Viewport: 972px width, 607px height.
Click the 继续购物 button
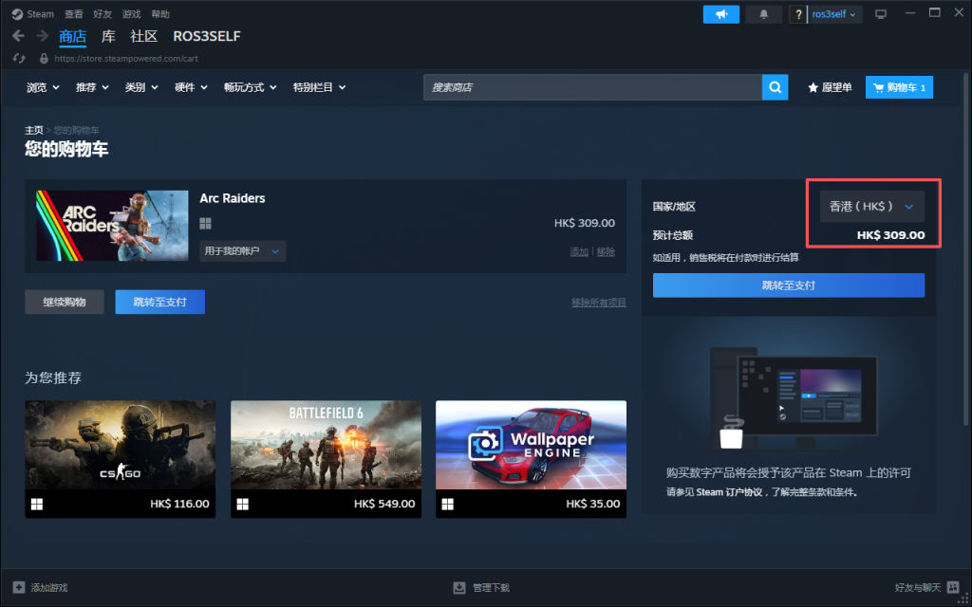click(x=65, y=302)
